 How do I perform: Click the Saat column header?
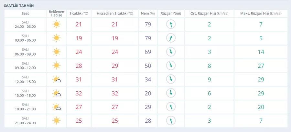[25, 14]
